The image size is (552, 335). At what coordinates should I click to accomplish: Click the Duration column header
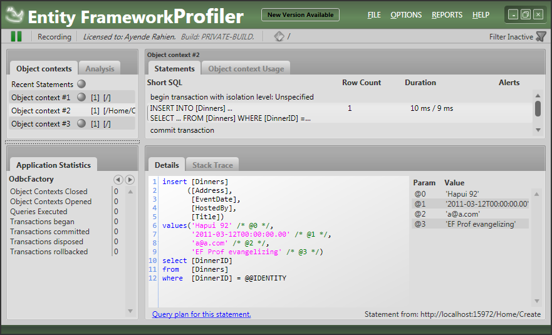(x=420, y=83)
